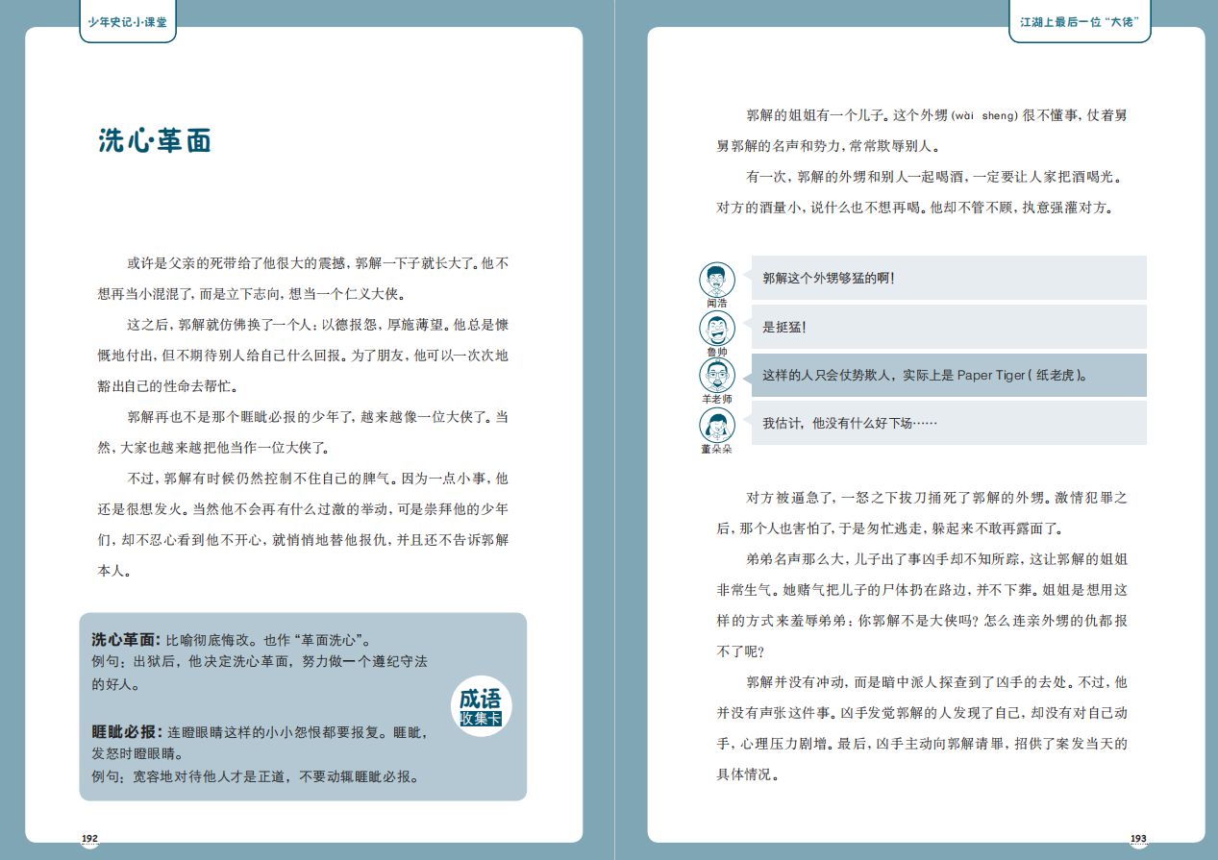Click the chat bubble 是挺猛!
This screenshot has height=860, width=1218.
point(949,327)
